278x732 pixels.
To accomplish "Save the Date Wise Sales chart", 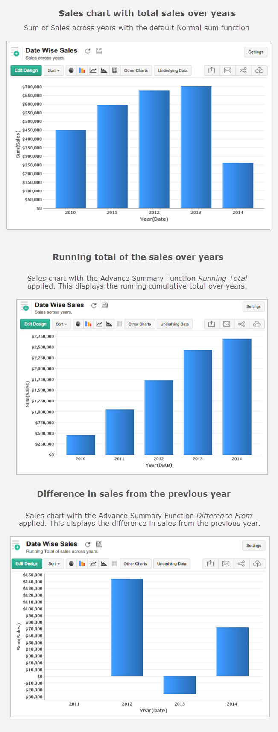I will point(99,50).
